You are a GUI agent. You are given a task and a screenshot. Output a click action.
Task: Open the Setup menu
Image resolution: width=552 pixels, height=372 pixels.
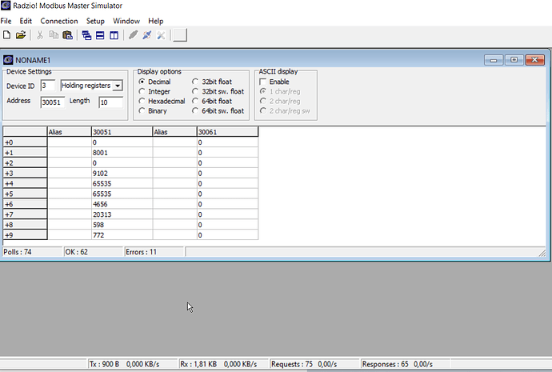pos(95,21)
